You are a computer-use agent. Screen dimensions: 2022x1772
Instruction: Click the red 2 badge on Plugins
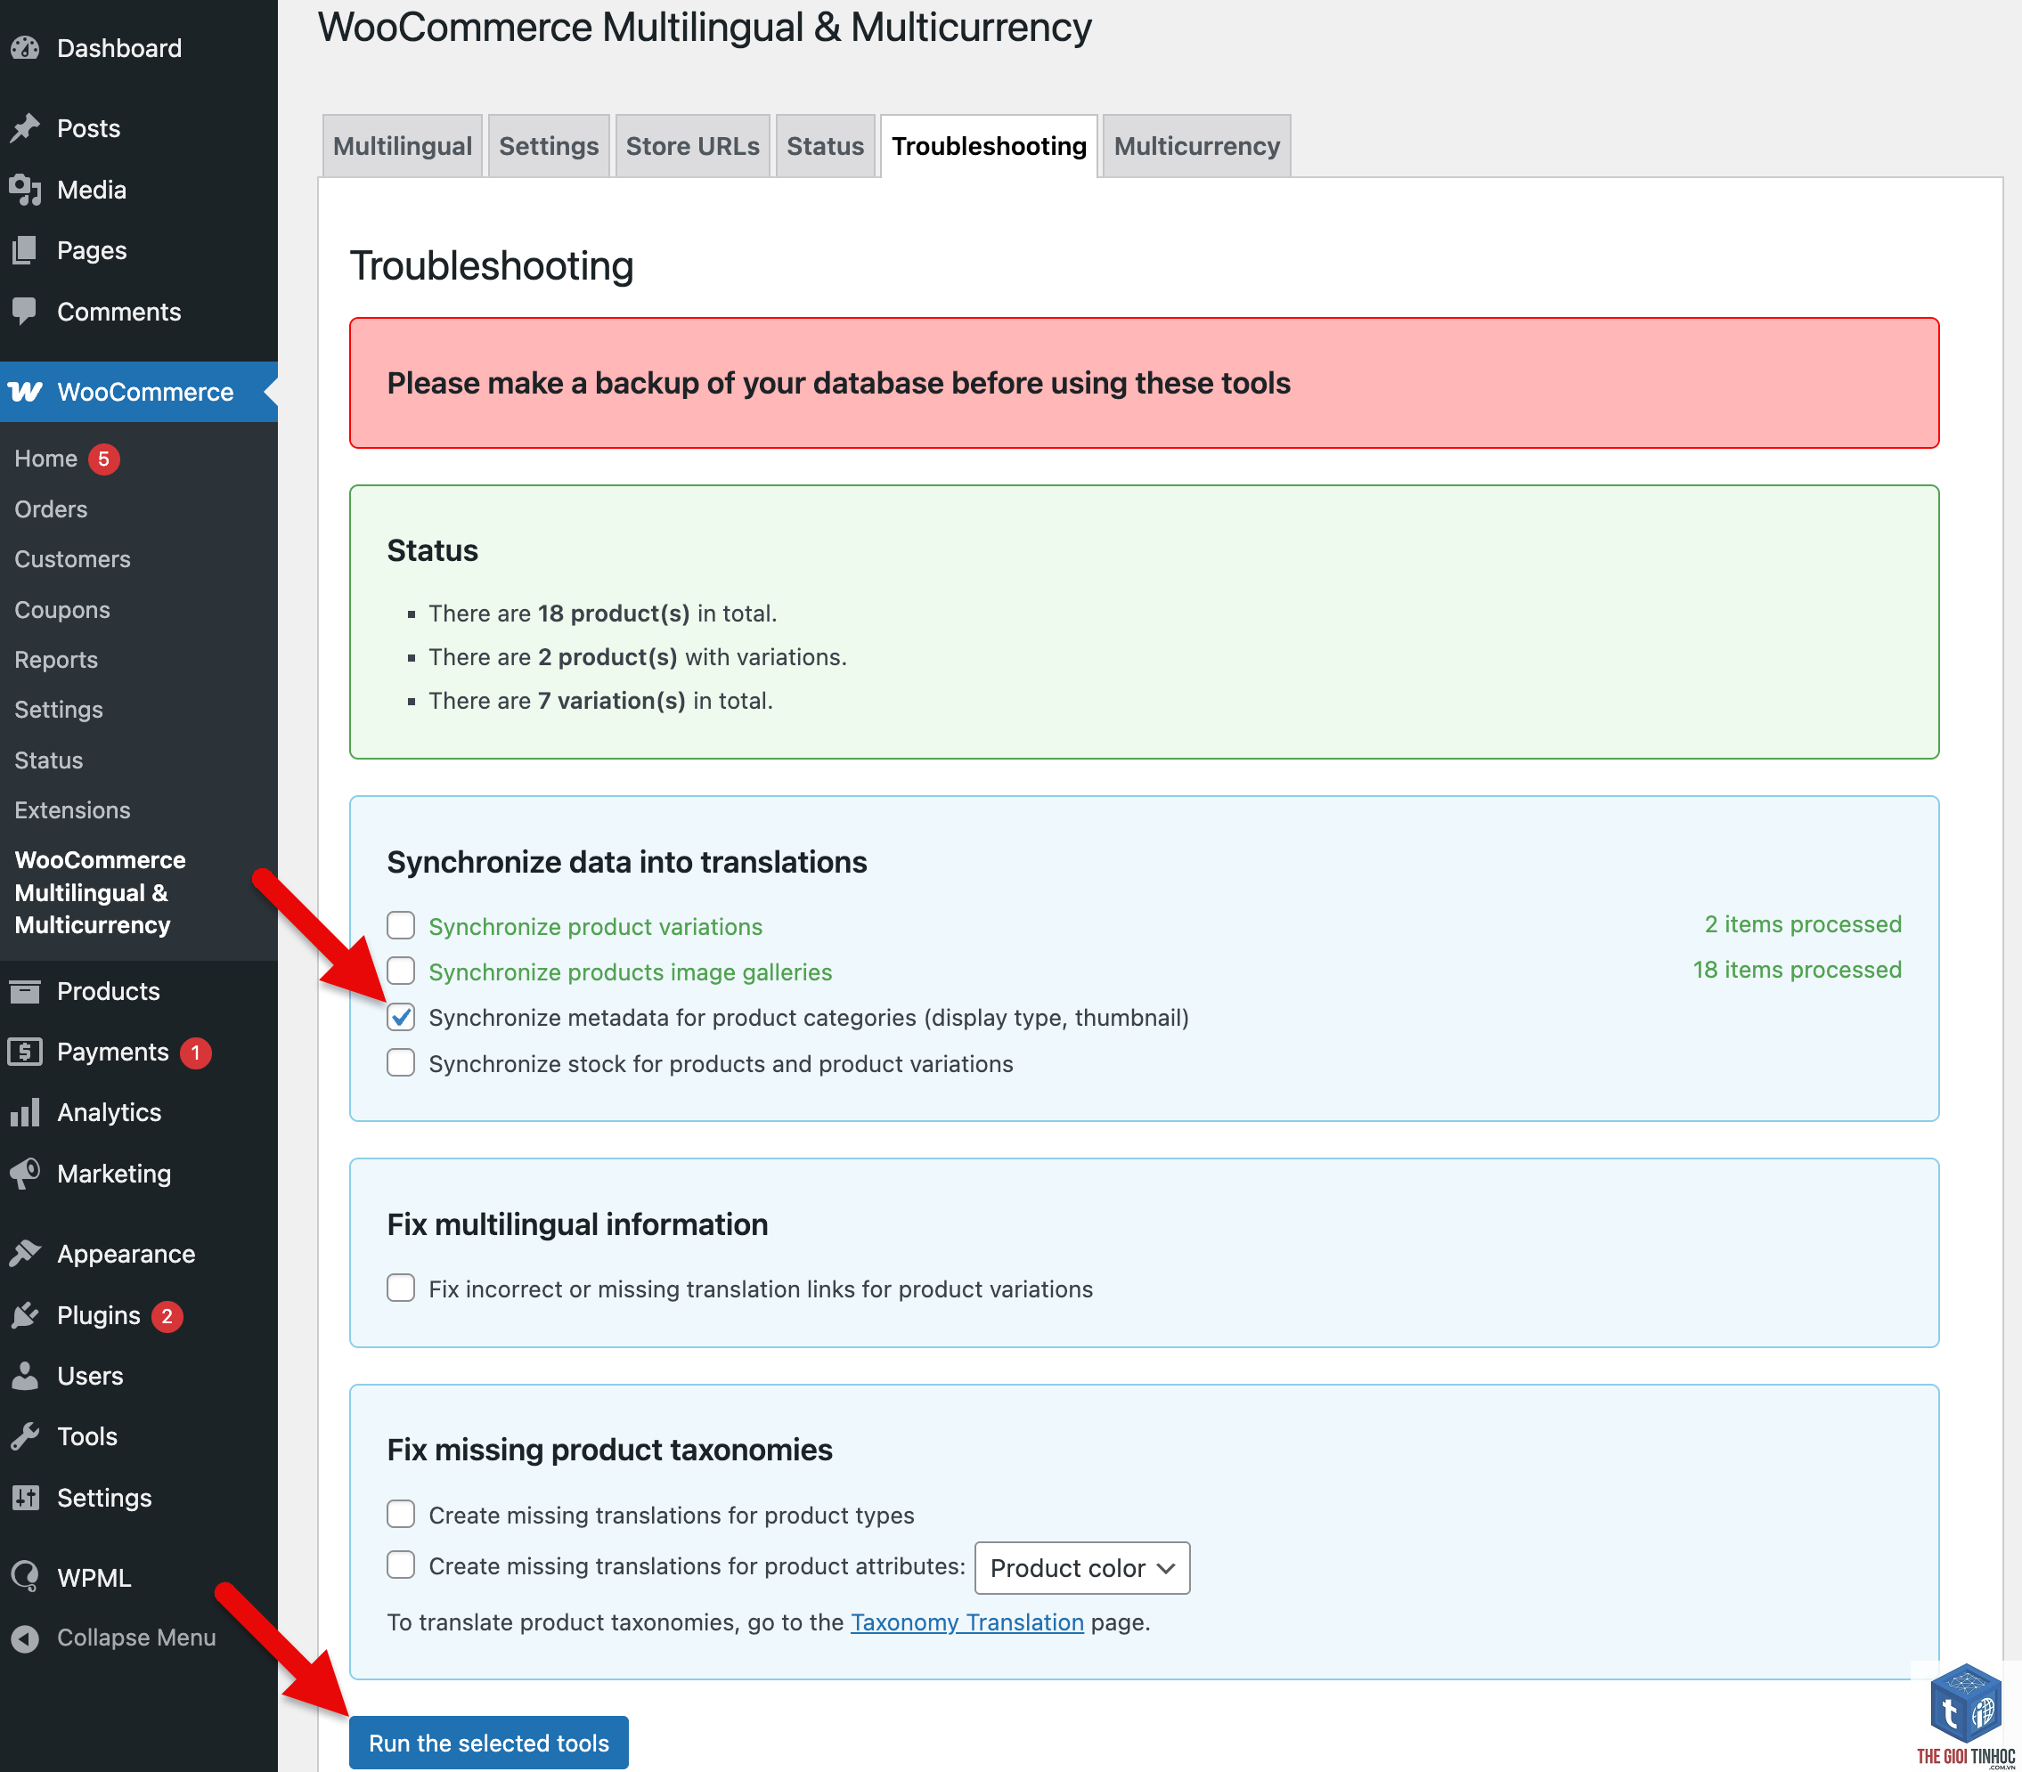point(167,1316)
